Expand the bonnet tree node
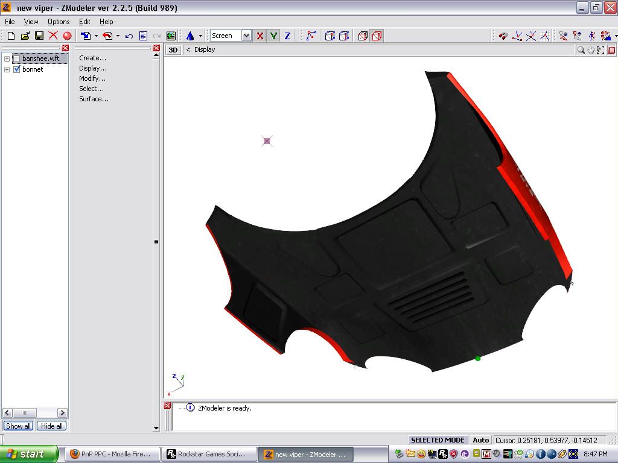Viewport: 618px width, 463px height. [x=7, y=70]
